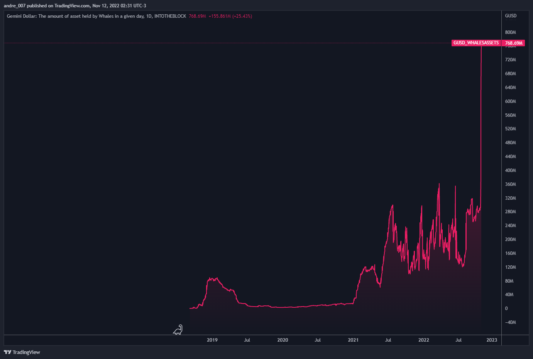Click the 680M price axis label

(510, 74)
